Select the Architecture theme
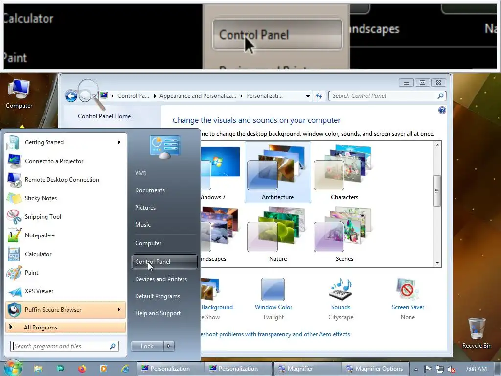The width and height of the screenshot is (501, 376). pyautogui.click(x=278, y=172)
